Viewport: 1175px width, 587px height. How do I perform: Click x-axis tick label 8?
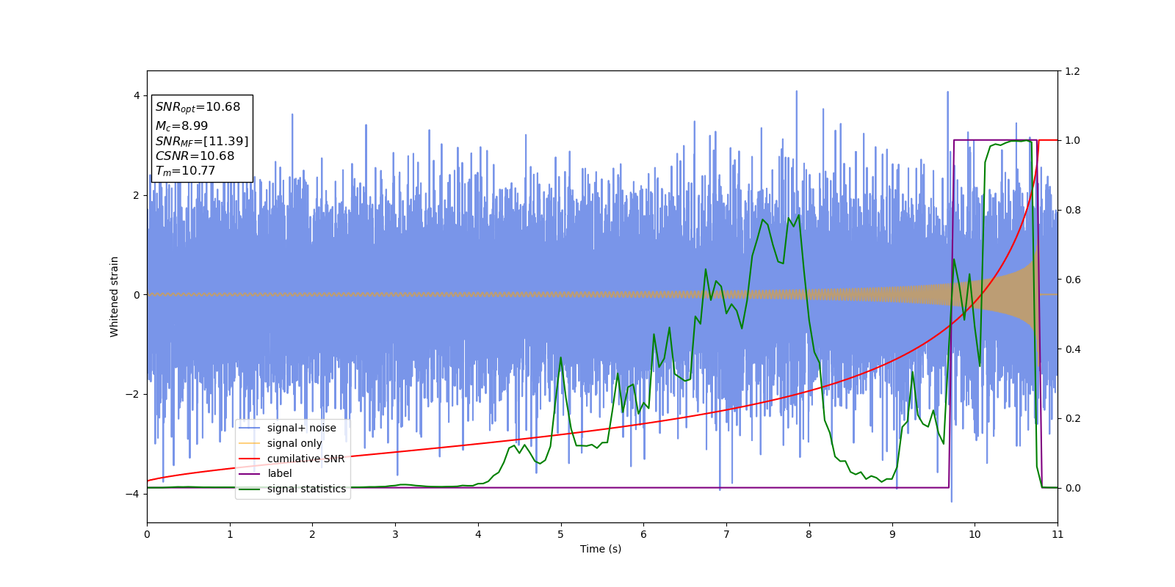click(x=809, y=534)
